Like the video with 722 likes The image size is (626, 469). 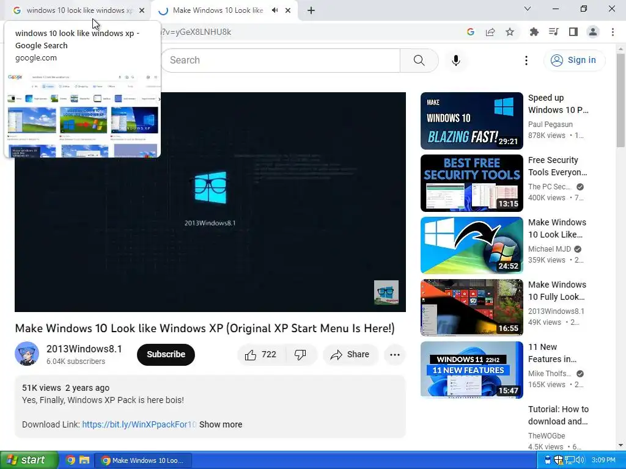tap(262, 355)
